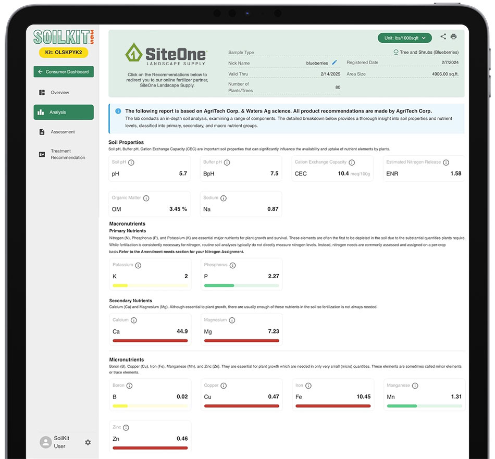Edit the blueberries nick name pencil icon
Image resolution: width=495 pixels, height=459 pixels.
point(335,63)
